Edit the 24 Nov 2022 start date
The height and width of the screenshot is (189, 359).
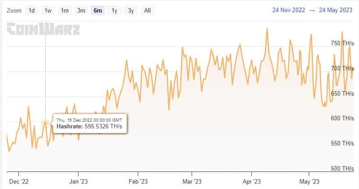click(289, 10)
